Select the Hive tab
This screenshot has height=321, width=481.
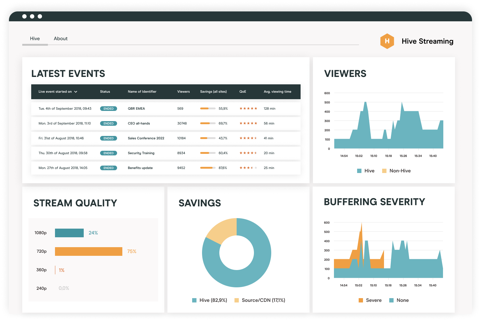point(35,38)
